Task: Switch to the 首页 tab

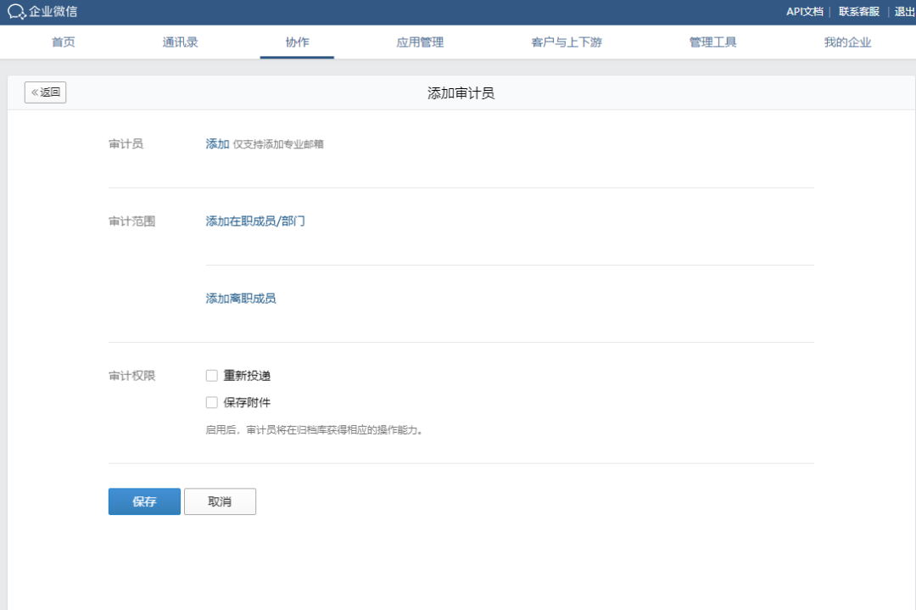Action: click(63, 41)
